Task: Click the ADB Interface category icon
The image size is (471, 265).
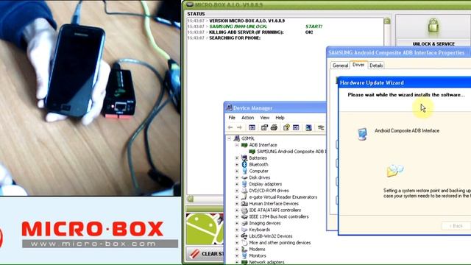Action: pos(244,145)
